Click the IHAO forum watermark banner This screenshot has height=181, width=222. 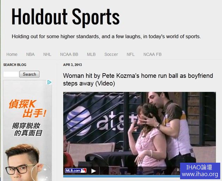200,171
